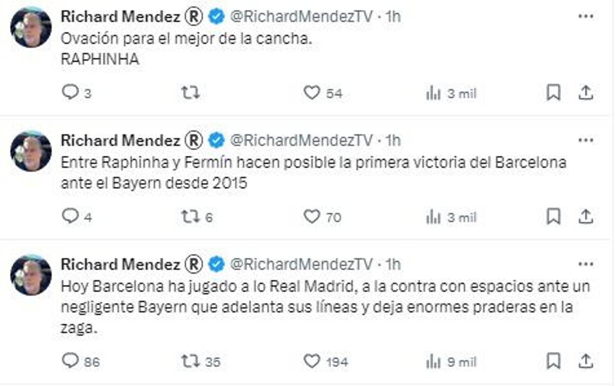This screenshot has height=386, width=615.
Task: Click the verified badge next to Richard Mendez
Action: 215,16
